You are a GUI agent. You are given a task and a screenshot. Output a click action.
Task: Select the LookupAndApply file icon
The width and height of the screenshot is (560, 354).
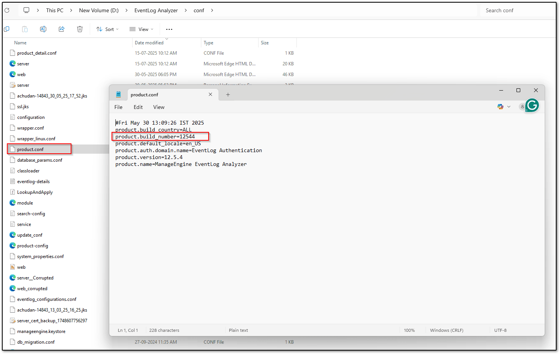point(13,192)
